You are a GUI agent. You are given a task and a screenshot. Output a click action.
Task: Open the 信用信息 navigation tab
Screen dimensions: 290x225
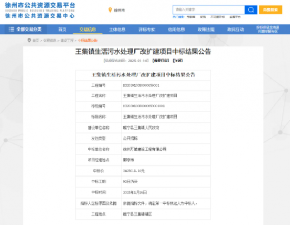(x=176, y=30)
